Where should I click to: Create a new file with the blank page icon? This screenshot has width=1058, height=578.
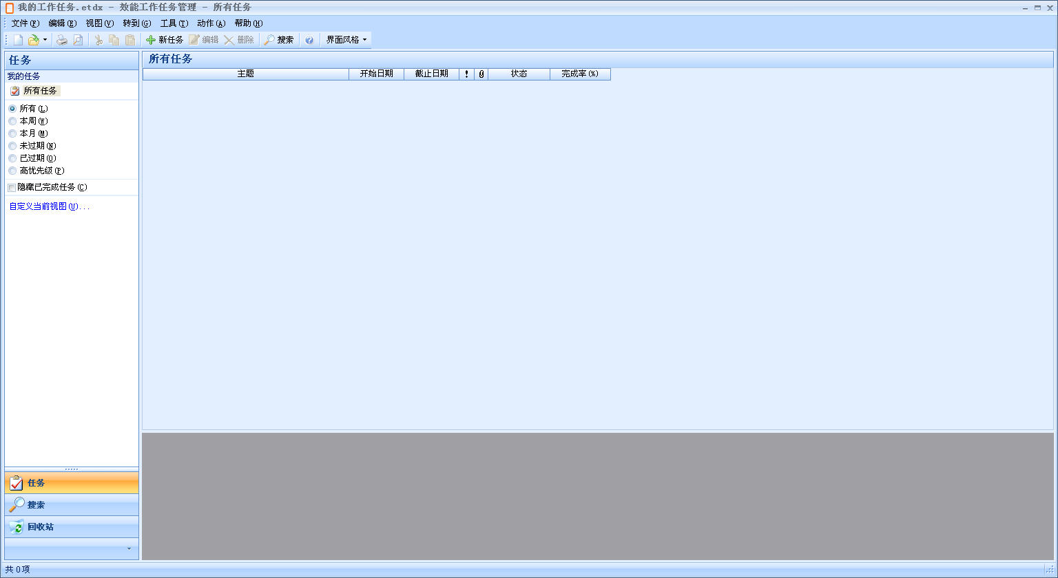click(x=19, y=40)
